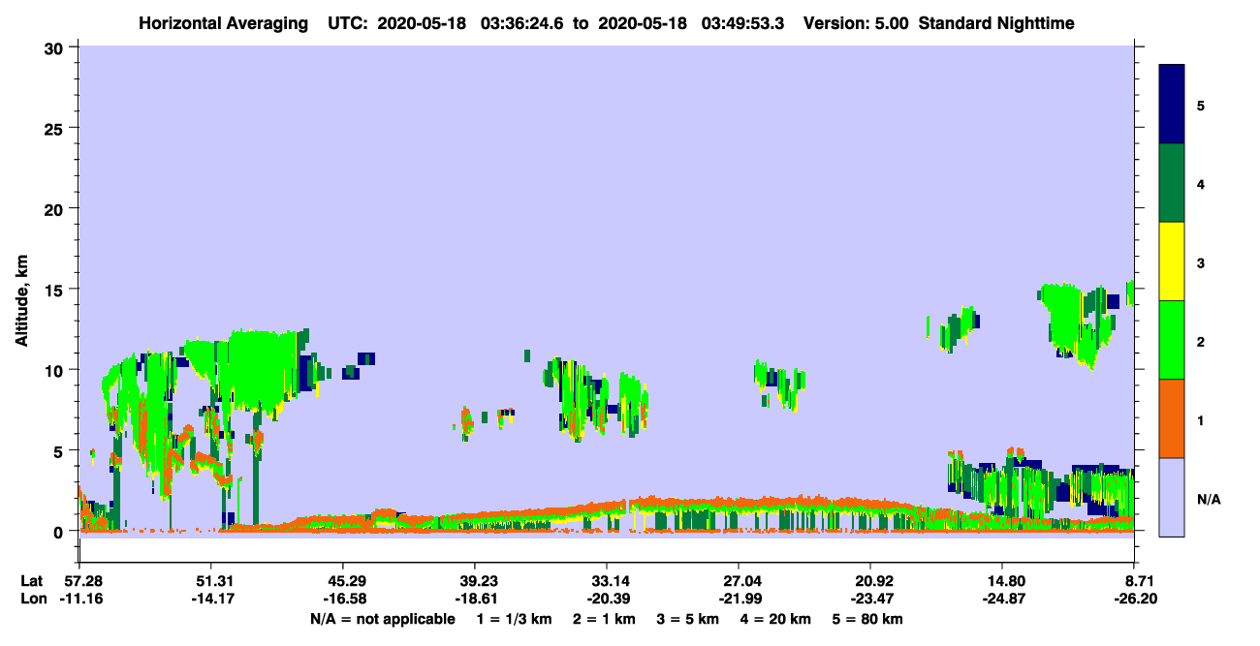Click the dark green colorbar segment labeled 4

[1172, 183]
